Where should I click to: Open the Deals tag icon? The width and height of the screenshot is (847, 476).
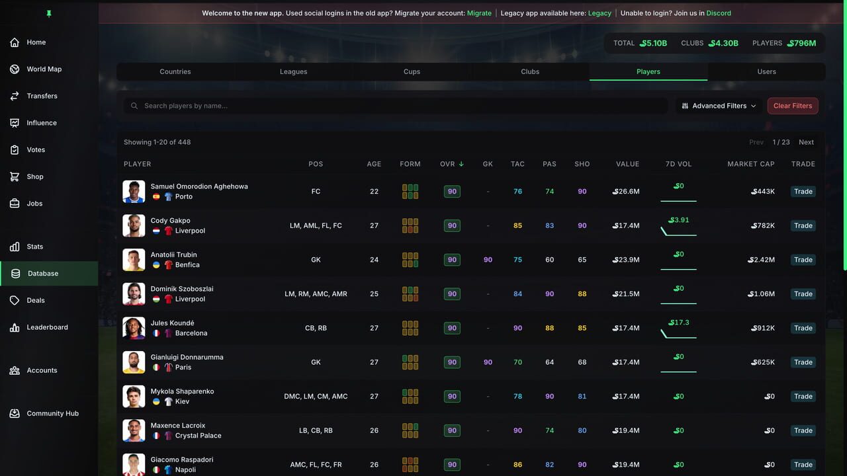[x=15, y=300]
